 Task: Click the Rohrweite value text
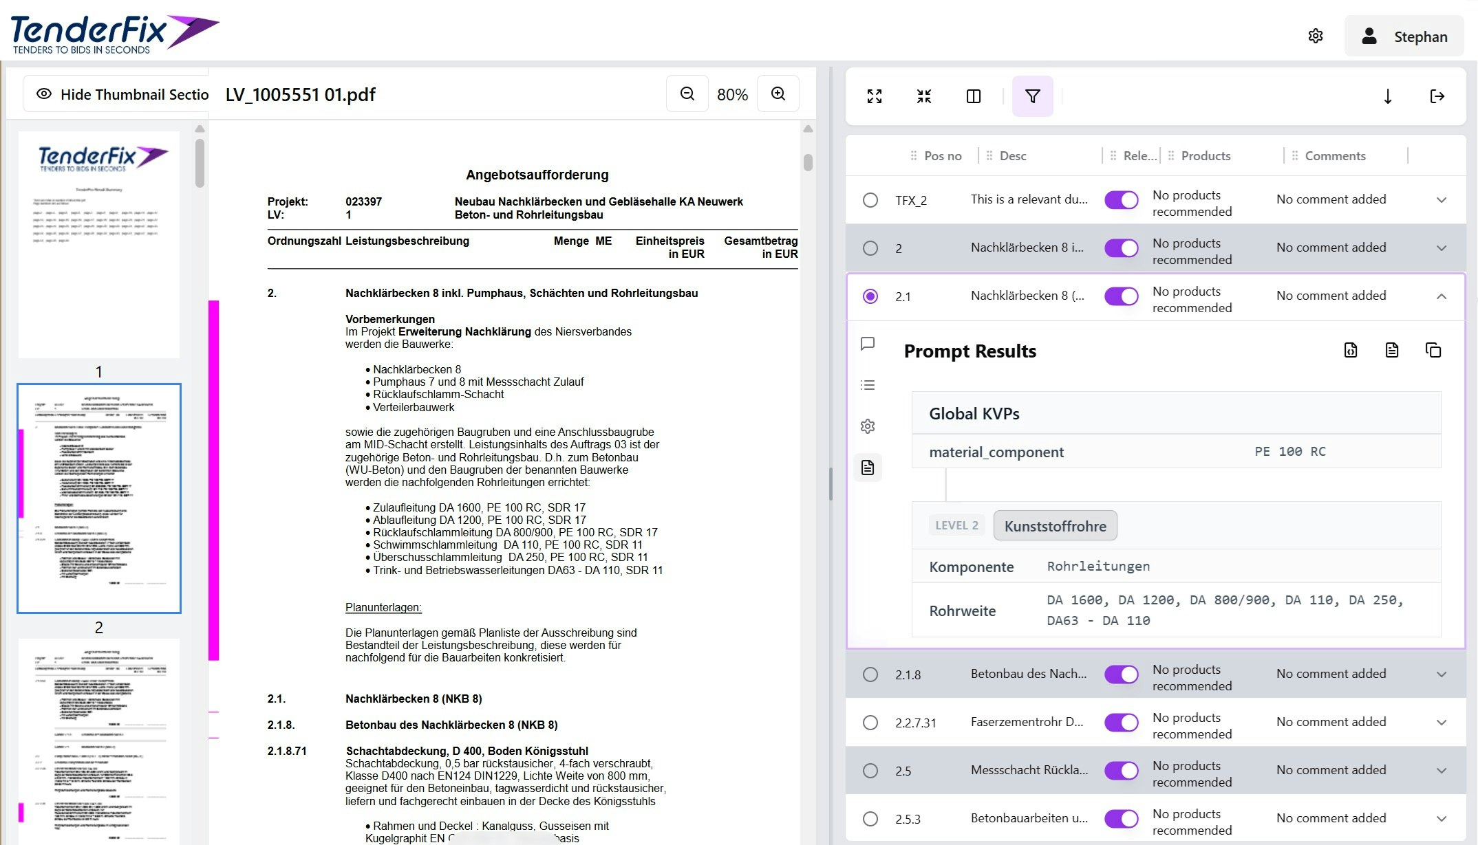coord(1225,610)
